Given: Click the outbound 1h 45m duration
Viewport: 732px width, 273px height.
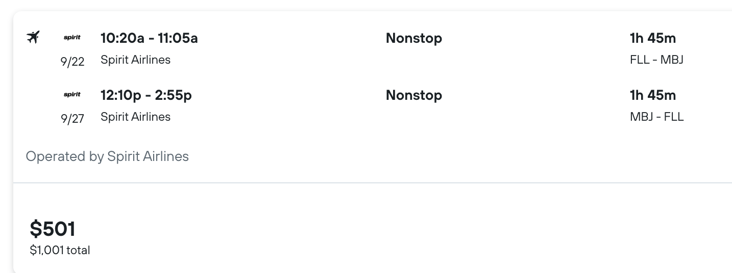Looking at the screenshot, I should click(x=653, y=38).
